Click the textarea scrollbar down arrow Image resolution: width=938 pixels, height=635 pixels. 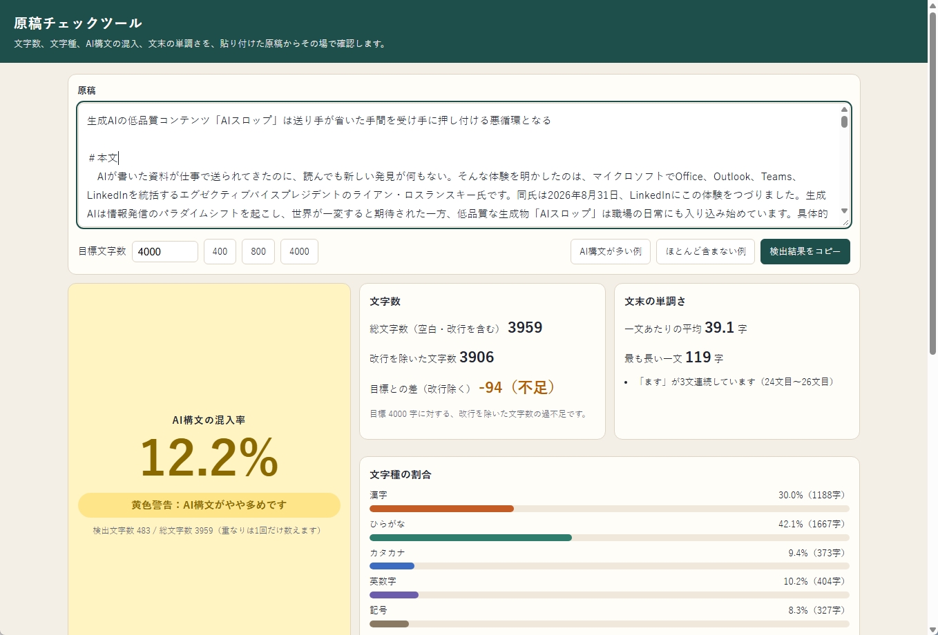(844, 211)
